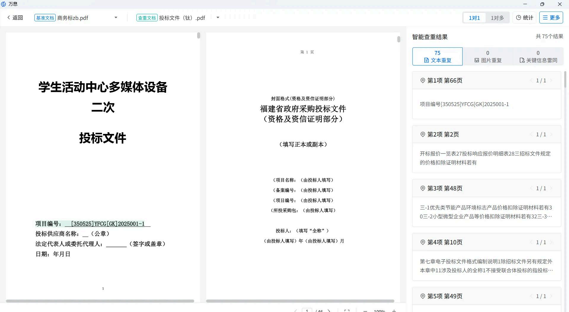Click previous-match chevron in 第3项 card

click(x=531, y=188)
